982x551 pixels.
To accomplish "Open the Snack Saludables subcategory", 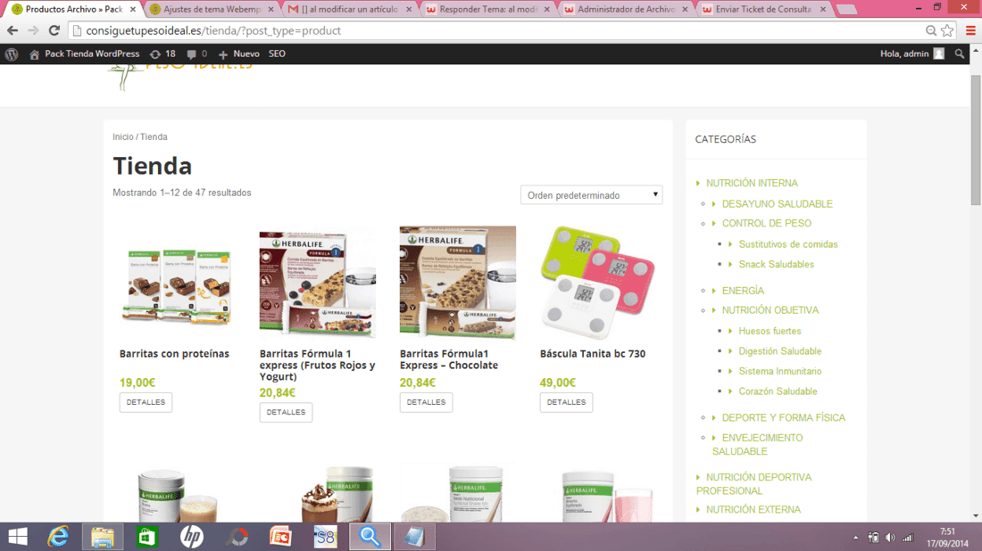I will pos(776,265).
